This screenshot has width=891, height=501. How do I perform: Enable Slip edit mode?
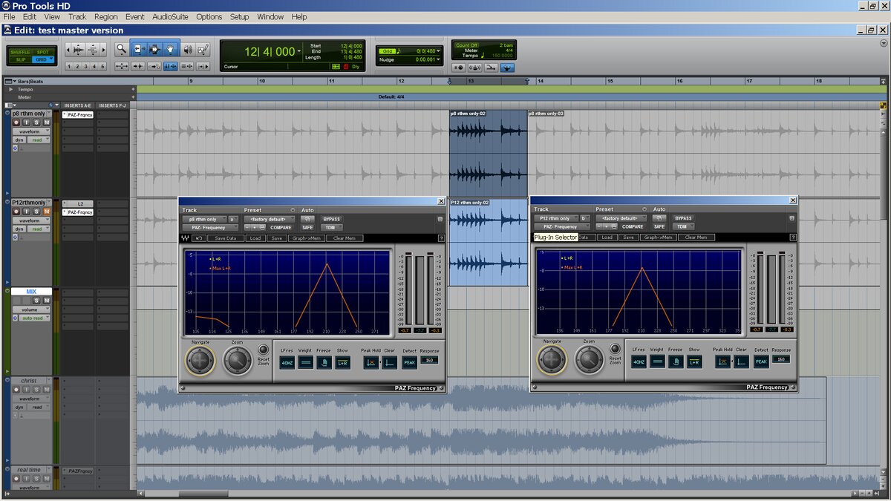click(x=19, y=59)
